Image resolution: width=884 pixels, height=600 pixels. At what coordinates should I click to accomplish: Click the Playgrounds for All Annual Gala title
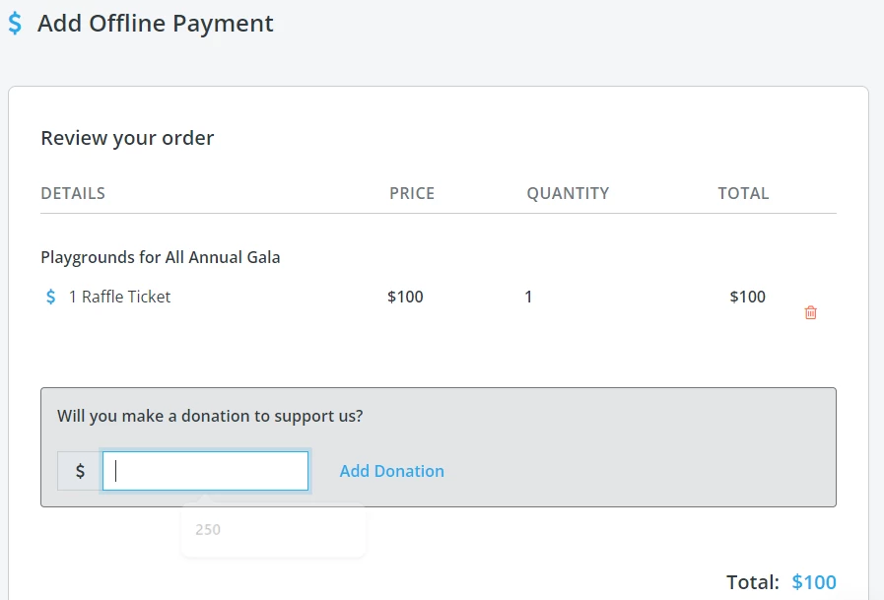tap(161, 256)
